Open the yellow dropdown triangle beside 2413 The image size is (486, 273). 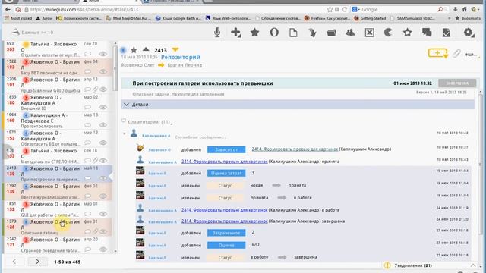(175, 49)
